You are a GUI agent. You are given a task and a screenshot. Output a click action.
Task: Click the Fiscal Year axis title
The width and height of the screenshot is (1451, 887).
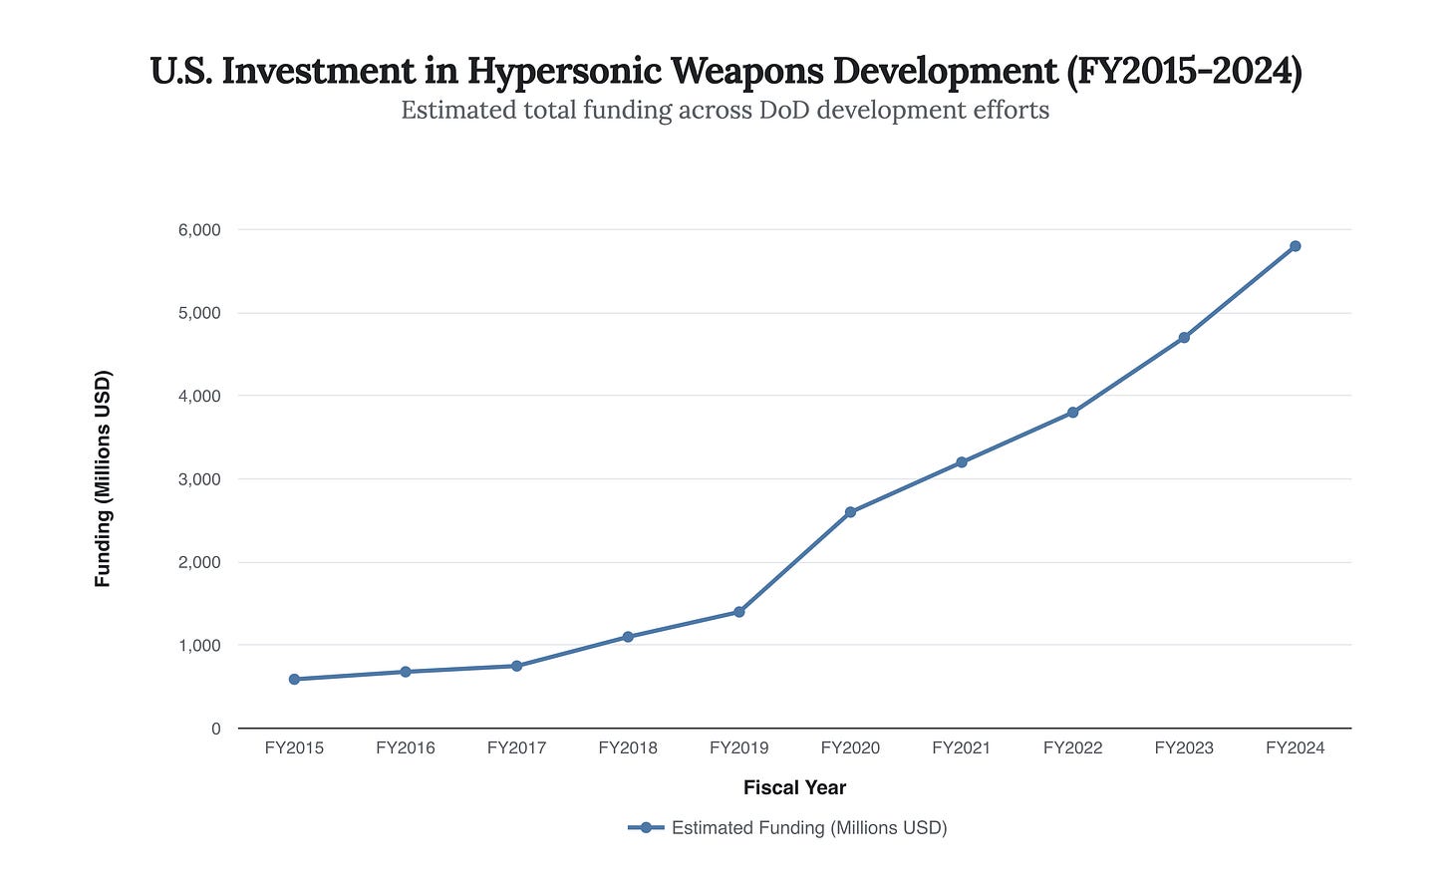click(794, 787)
